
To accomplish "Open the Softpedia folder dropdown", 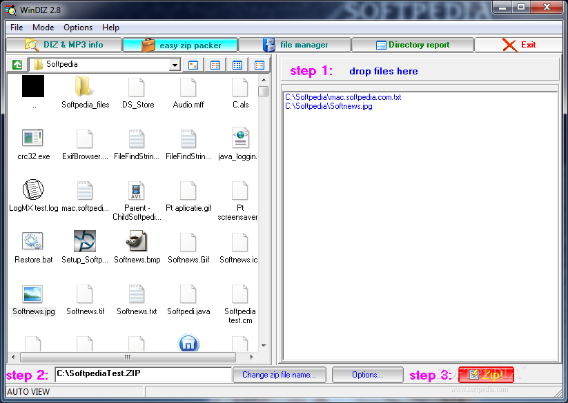I will point(175,65).
